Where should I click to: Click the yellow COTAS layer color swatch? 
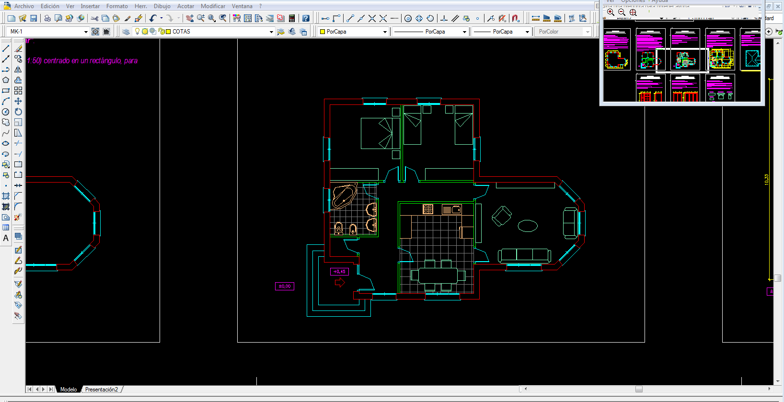[168, 31]
